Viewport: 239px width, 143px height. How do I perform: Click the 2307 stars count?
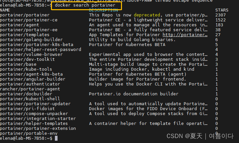(220, 15)
